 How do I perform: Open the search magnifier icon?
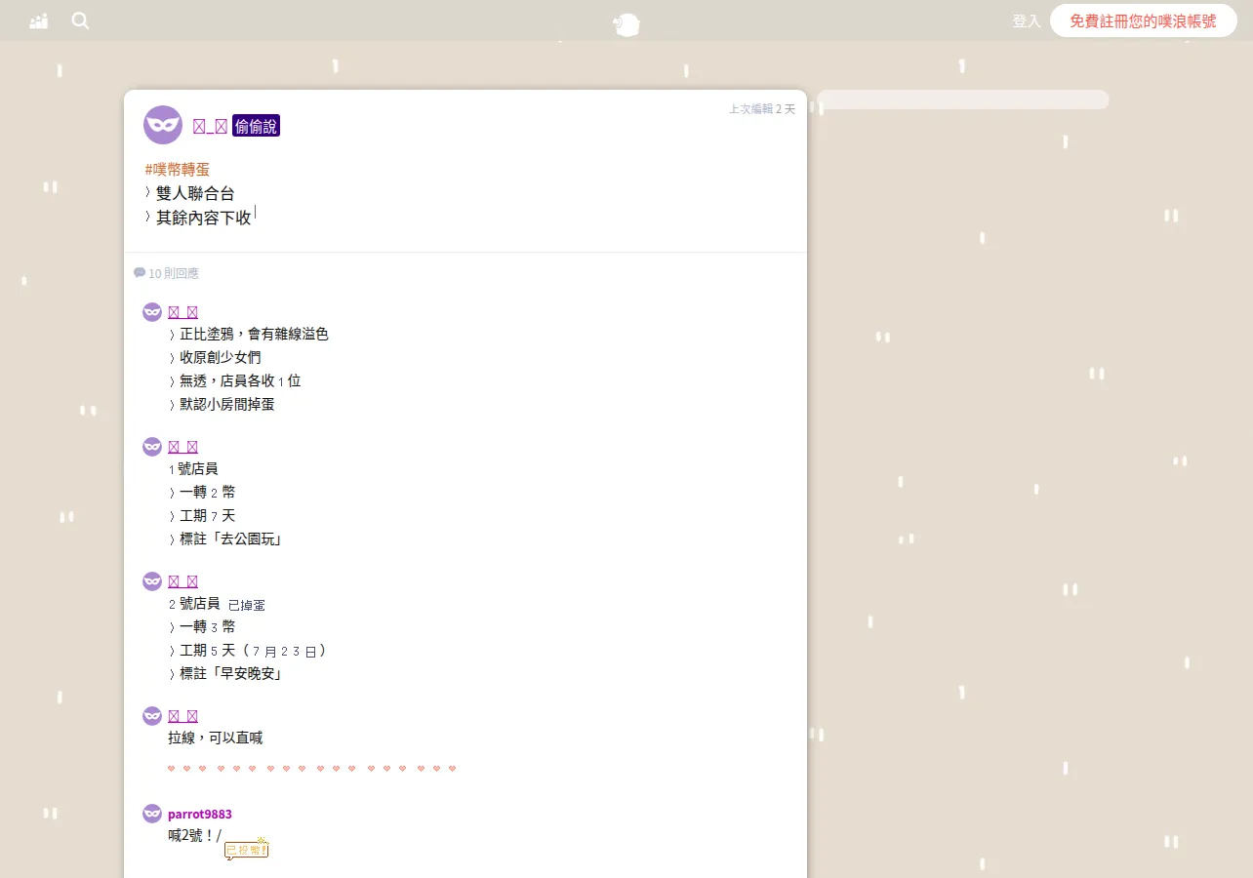(x=80, y=20)
